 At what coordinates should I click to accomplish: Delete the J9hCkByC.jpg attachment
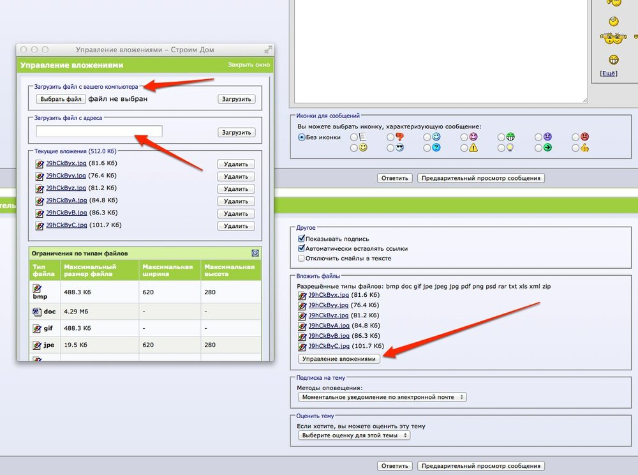click(x=236, y=226)
